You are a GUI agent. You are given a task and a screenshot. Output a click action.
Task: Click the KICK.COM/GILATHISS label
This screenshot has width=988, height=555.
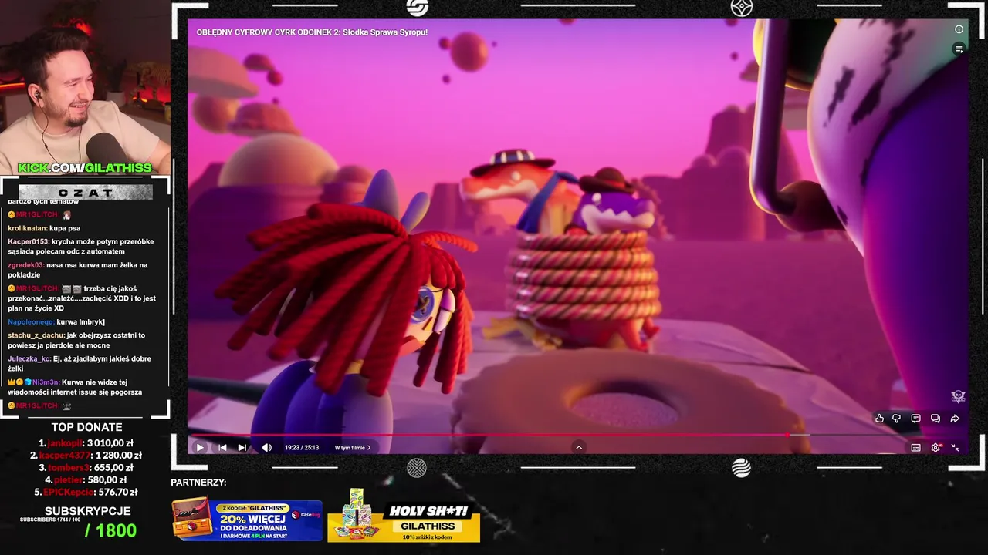click(x=85, y=168)
